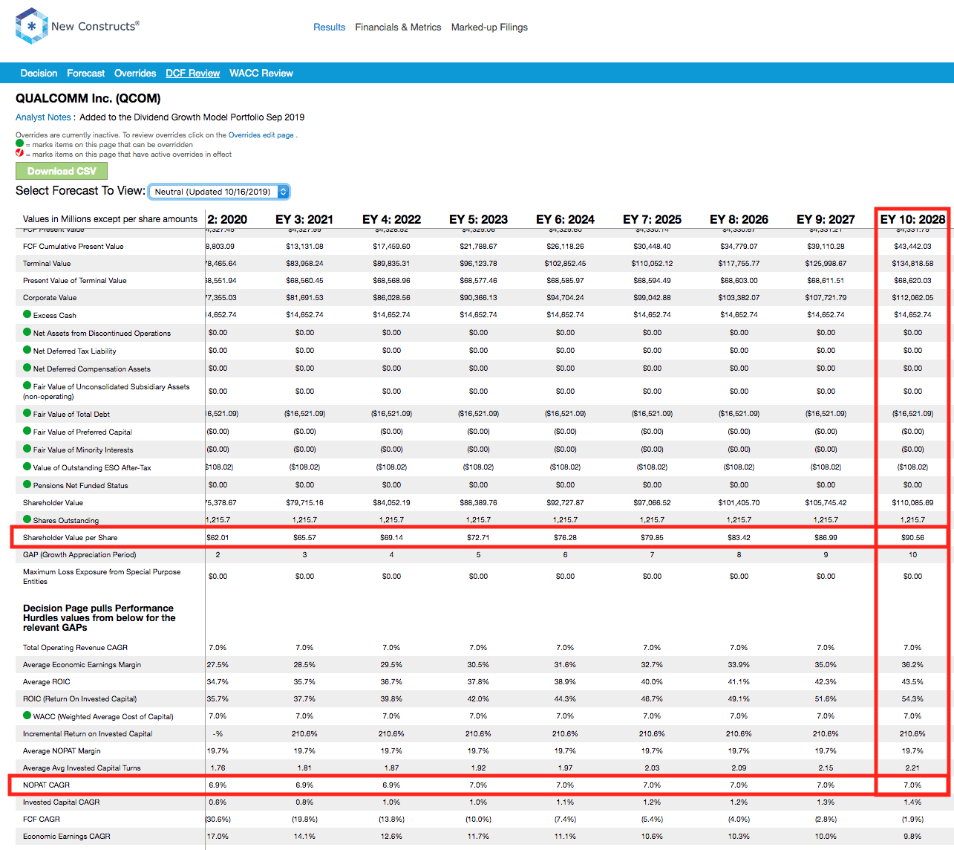The image size is (954, 850).
Task: Click Average Avg Invested Capital Turns 2.21 cell
Action: [x=912, y=768]
